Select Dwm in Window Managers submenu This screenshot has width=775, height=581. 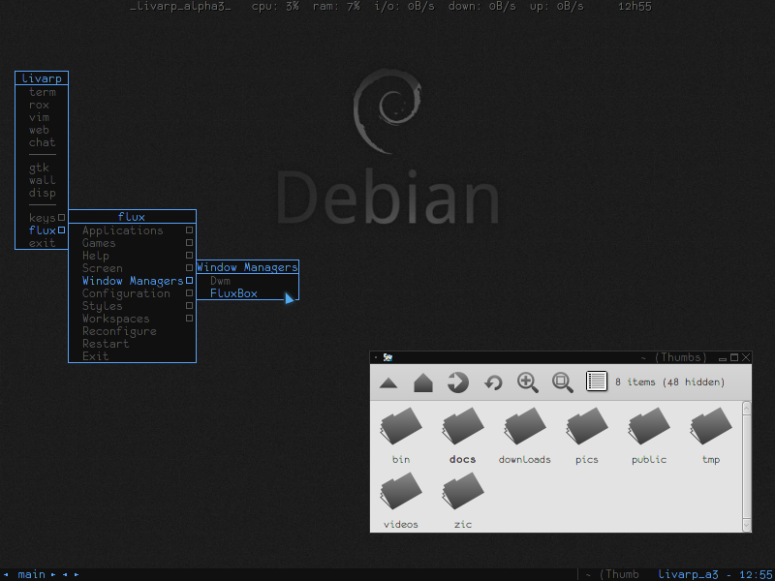248,281
